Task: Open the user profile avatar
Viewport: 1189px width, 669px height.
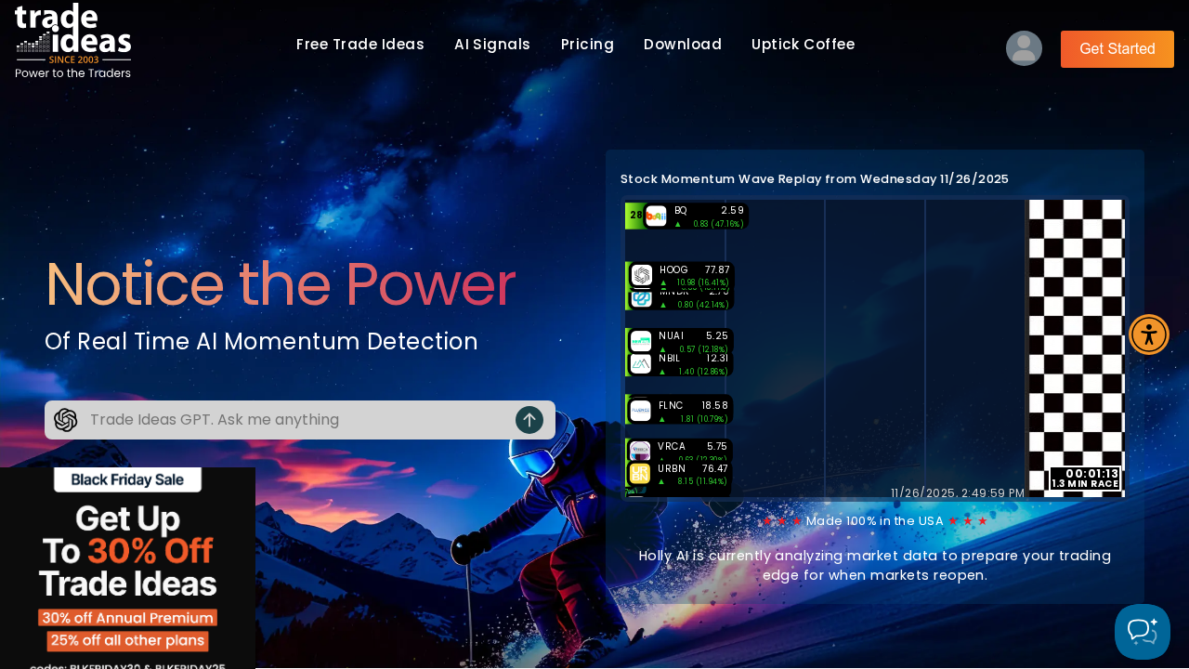Action: 1024,48
